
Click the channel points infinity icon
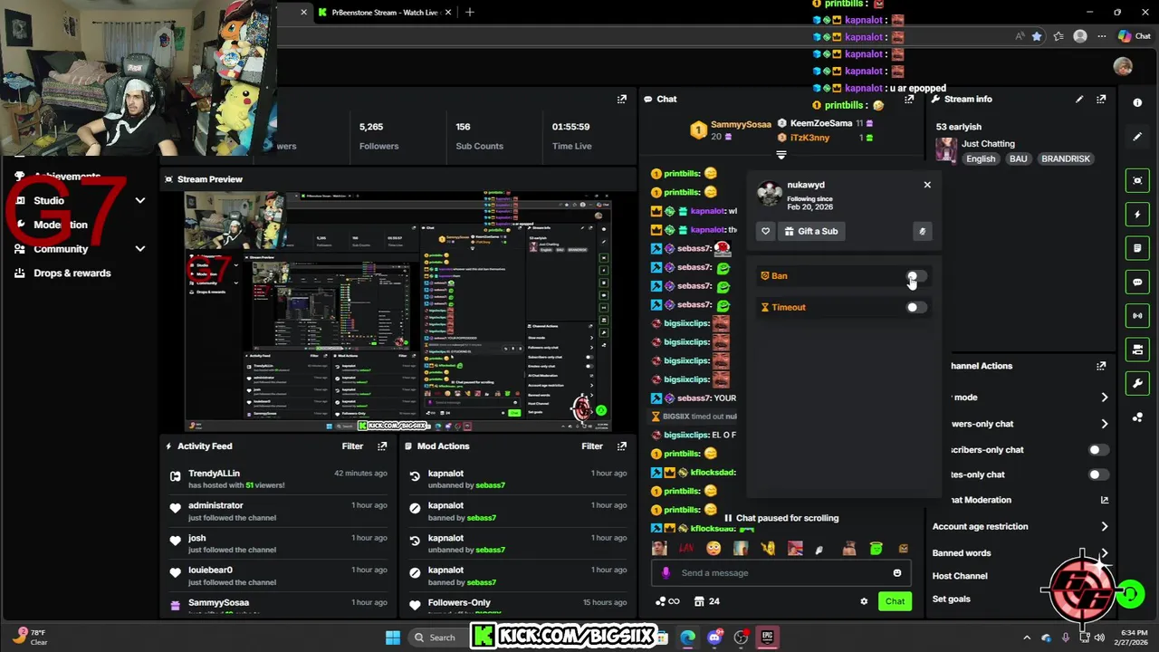667,601
